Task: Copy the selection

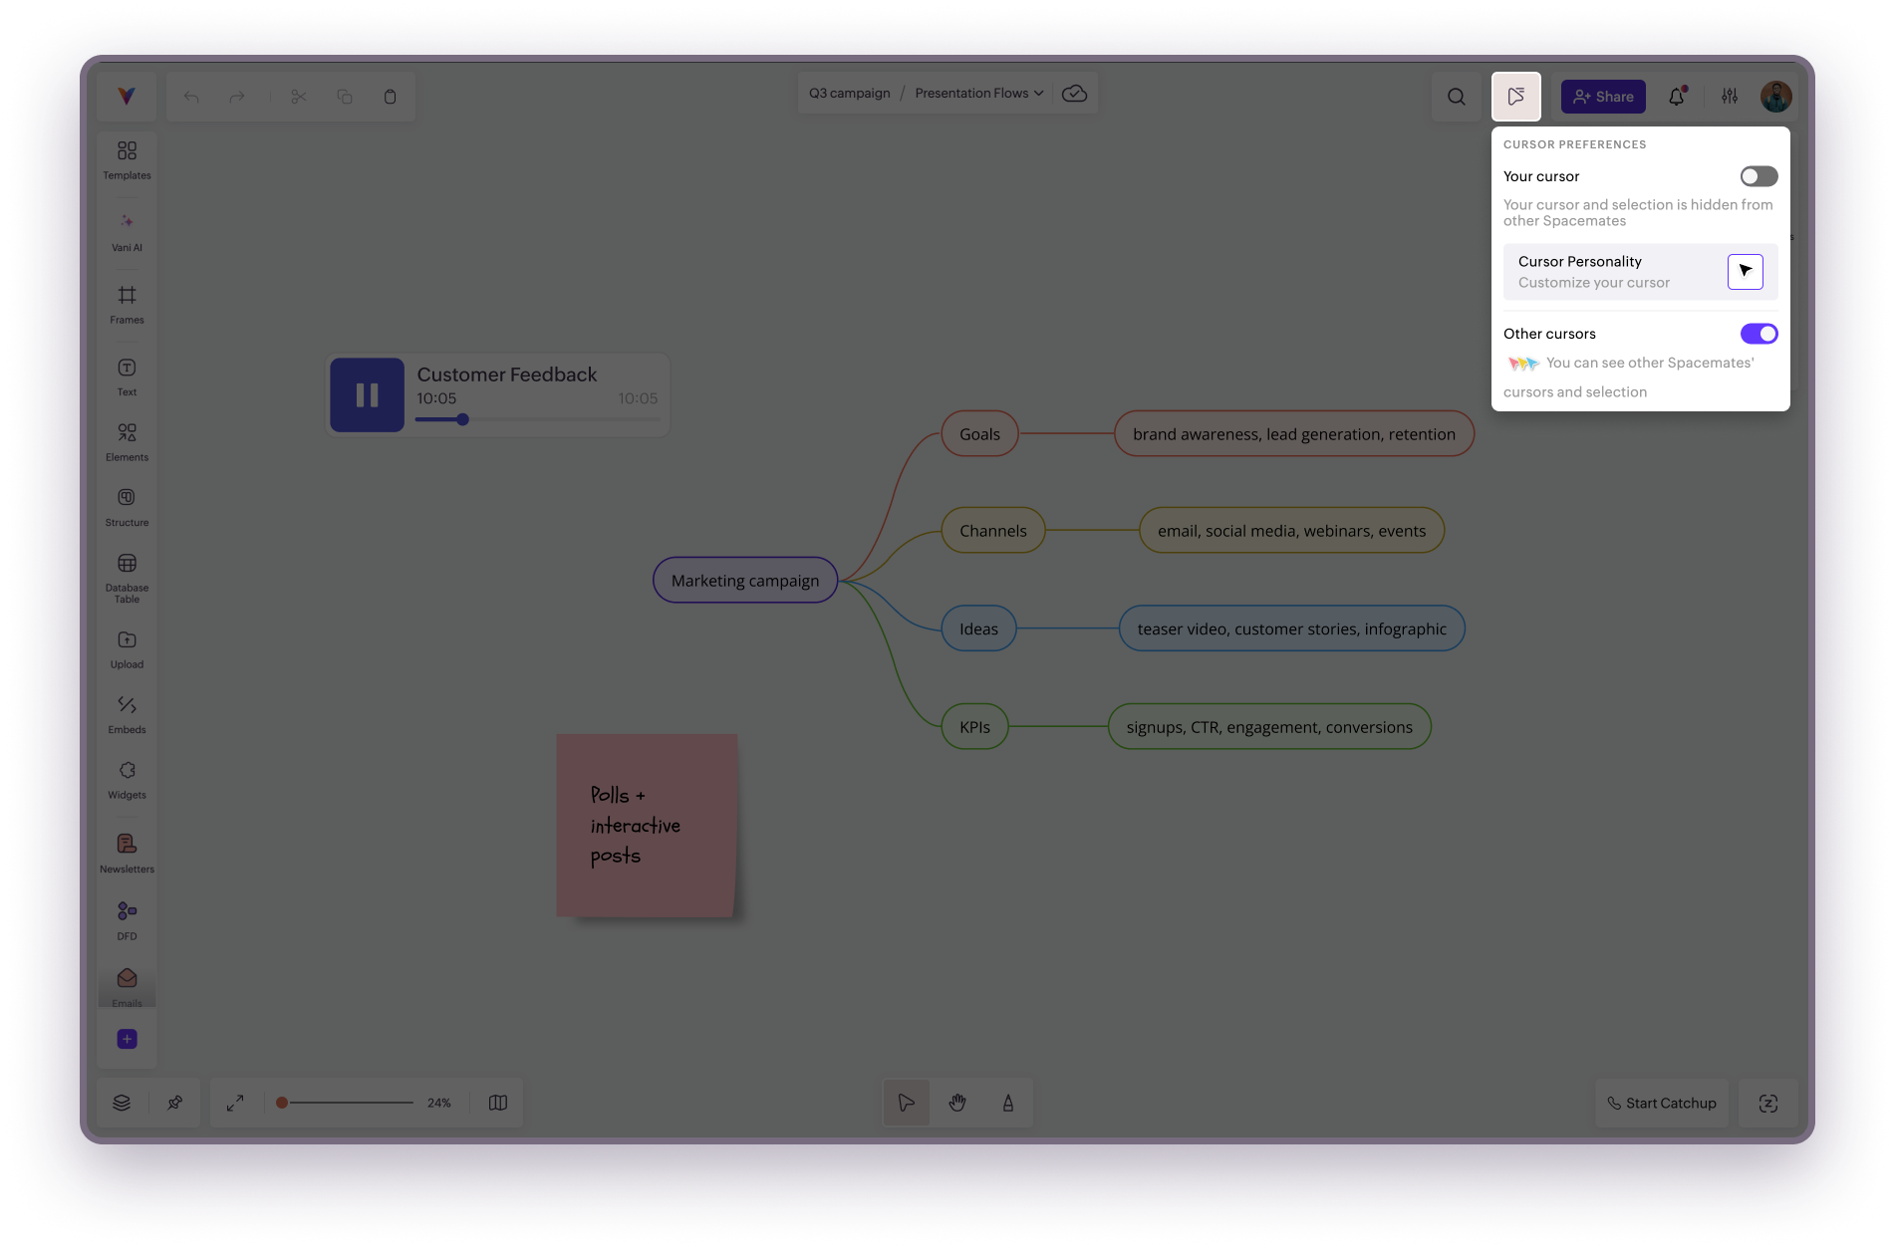Action: [345, 97]
